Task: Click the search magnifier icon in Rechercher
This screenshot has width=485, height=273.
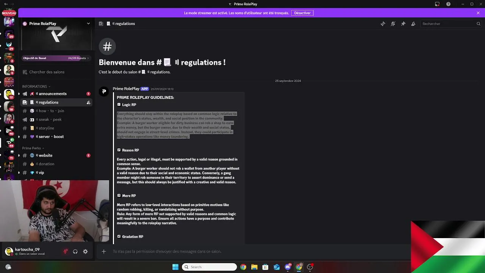Action: 478,24
